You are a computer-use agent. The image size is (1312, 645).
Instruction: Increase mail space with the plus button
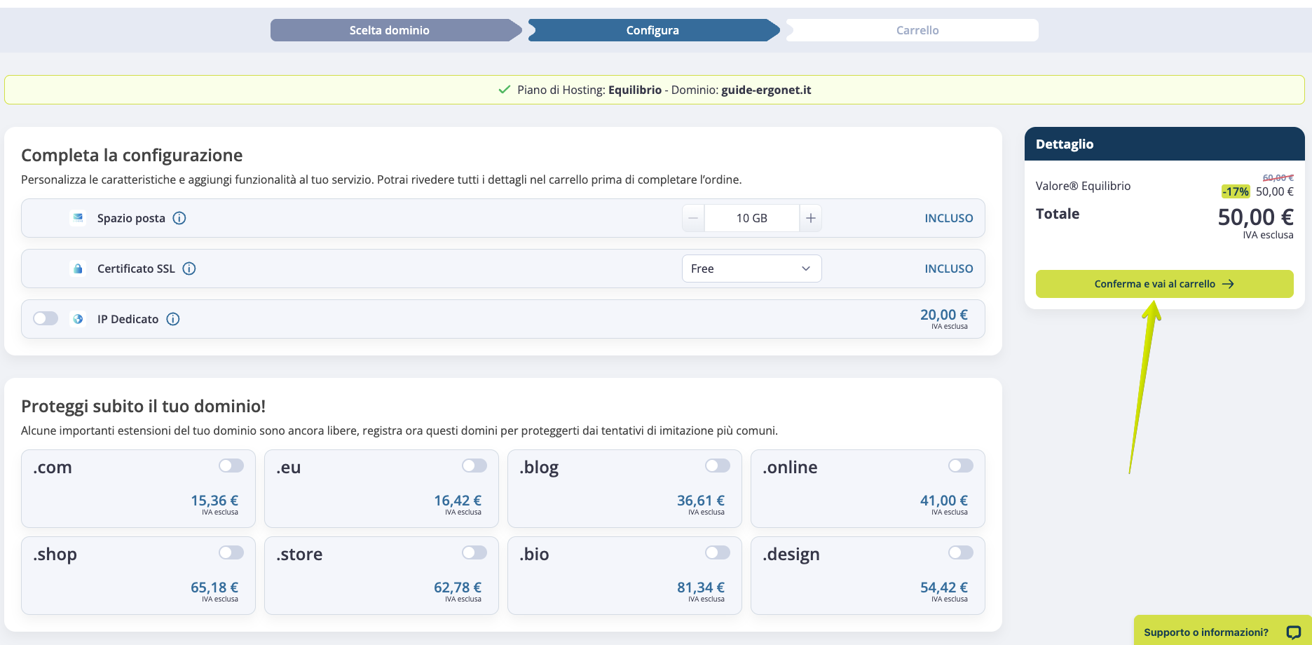(810, 218)
